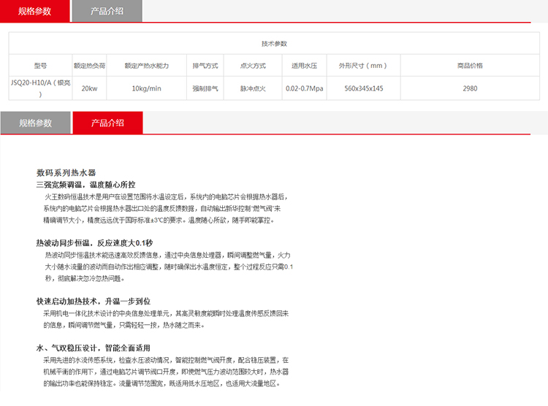Click the 型号 column header
Screen dimensions: 548x406
[x=40, y=66]
